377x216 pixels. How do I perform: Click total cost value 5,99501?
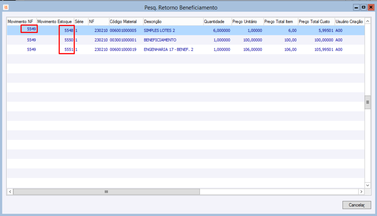click(x=326, y=31)
